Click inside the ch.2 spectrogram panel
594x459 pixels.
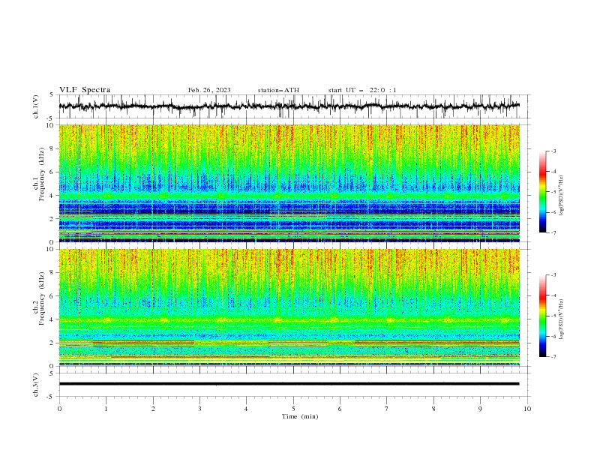pyautogui.click(x=289, y=307)
